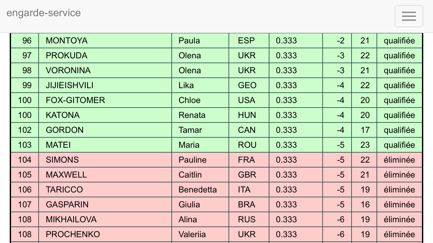Select TARICCO in rank 106 row
433x243 pixels.
(x=105, y=190)
